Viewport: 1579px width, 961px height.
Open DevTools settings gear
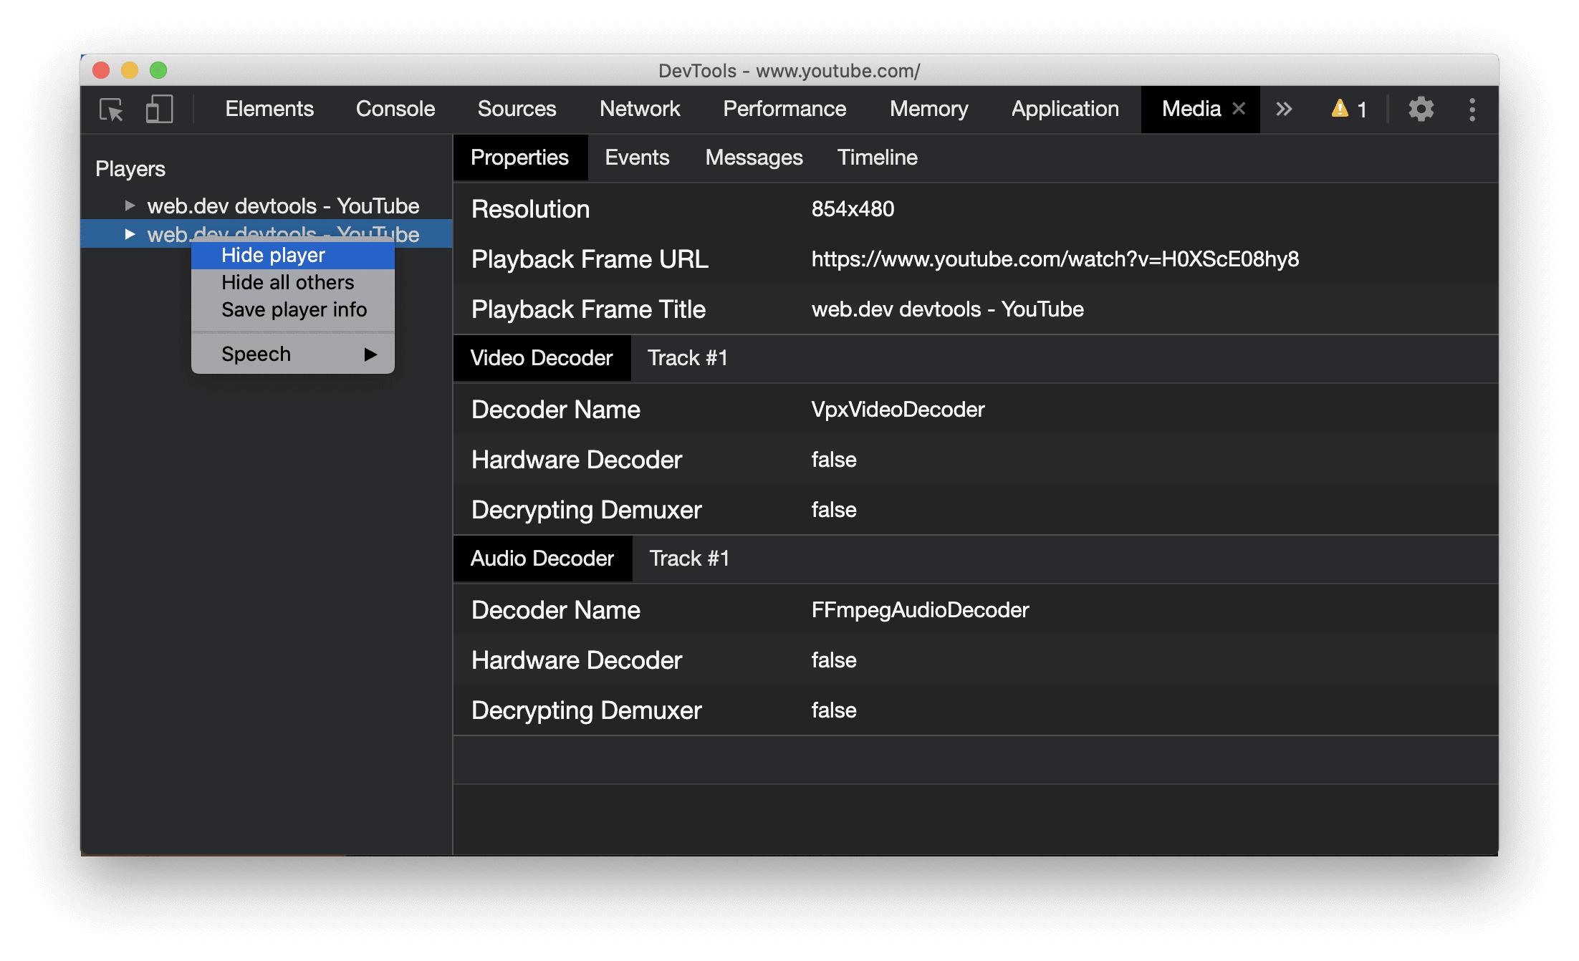pos(1421,110)
